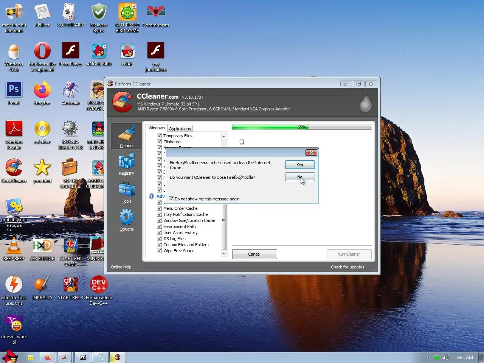Select the furryfox Firefox desktop icon
Screen dimensions: 484x363
(42, 93)
